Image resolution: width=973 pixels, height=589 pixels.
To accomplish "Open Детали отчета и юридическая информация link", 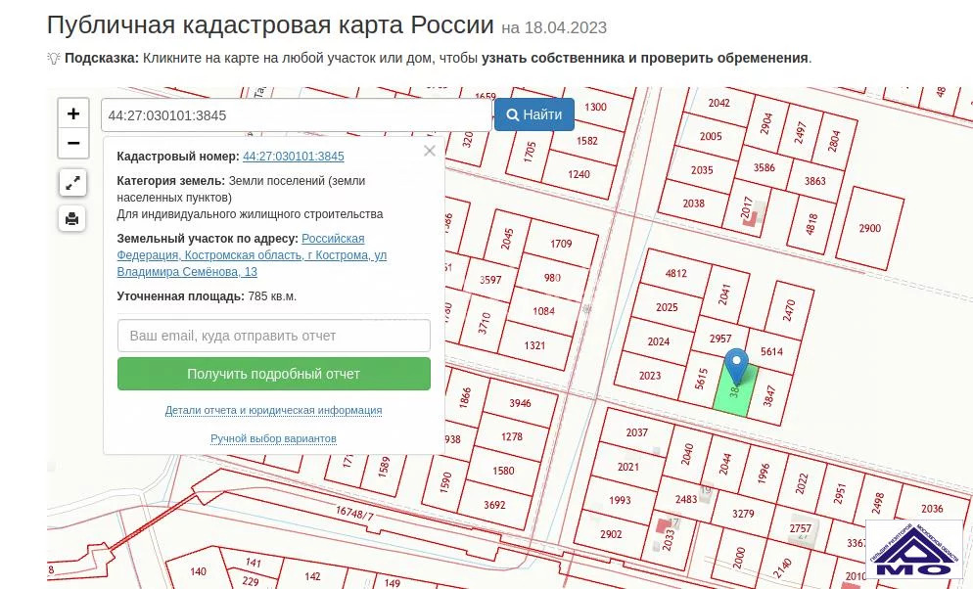I will (274, 410).
